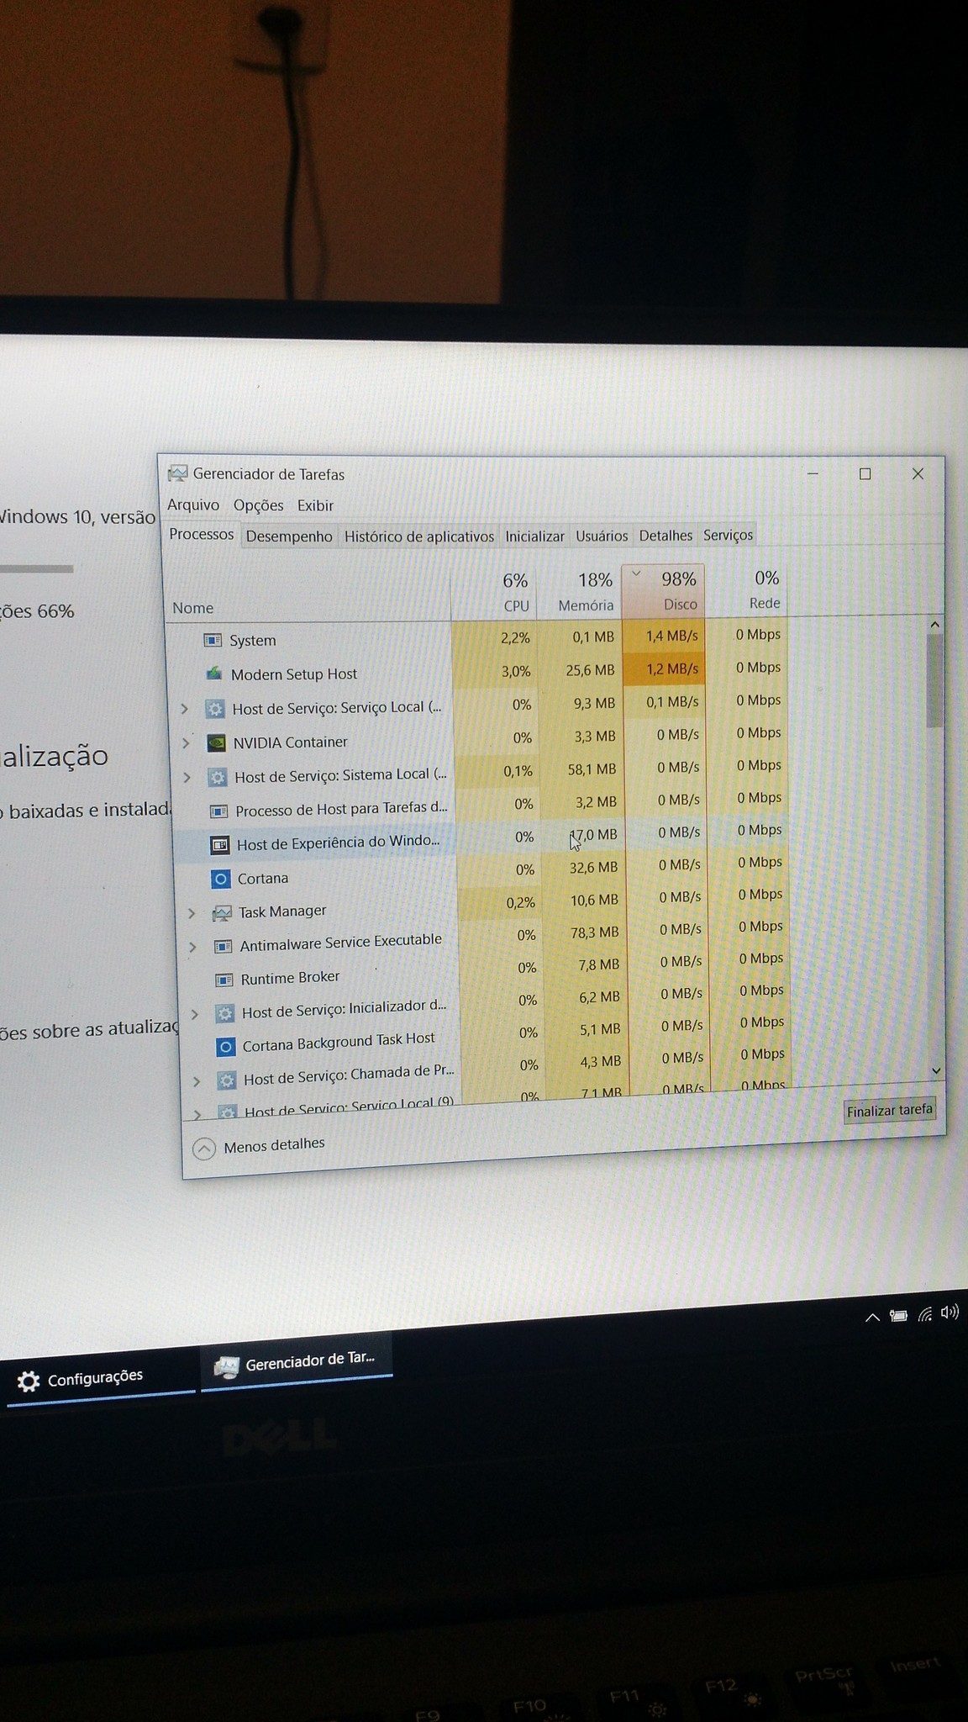Click the scrollbar up arrow
The height and width of the screenshot is (1722, 968).
coord(934,625)
